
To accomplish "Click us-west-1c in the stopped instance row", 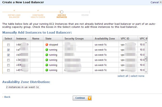I will point(101,45).
